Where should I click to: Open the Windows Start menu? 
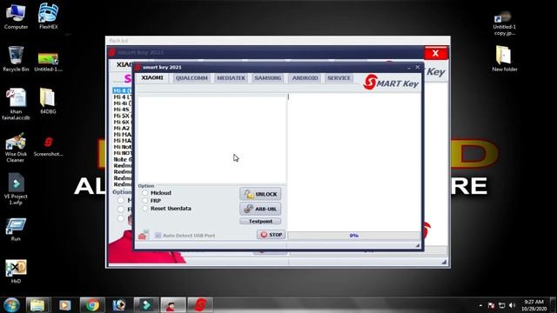point(11,305)
